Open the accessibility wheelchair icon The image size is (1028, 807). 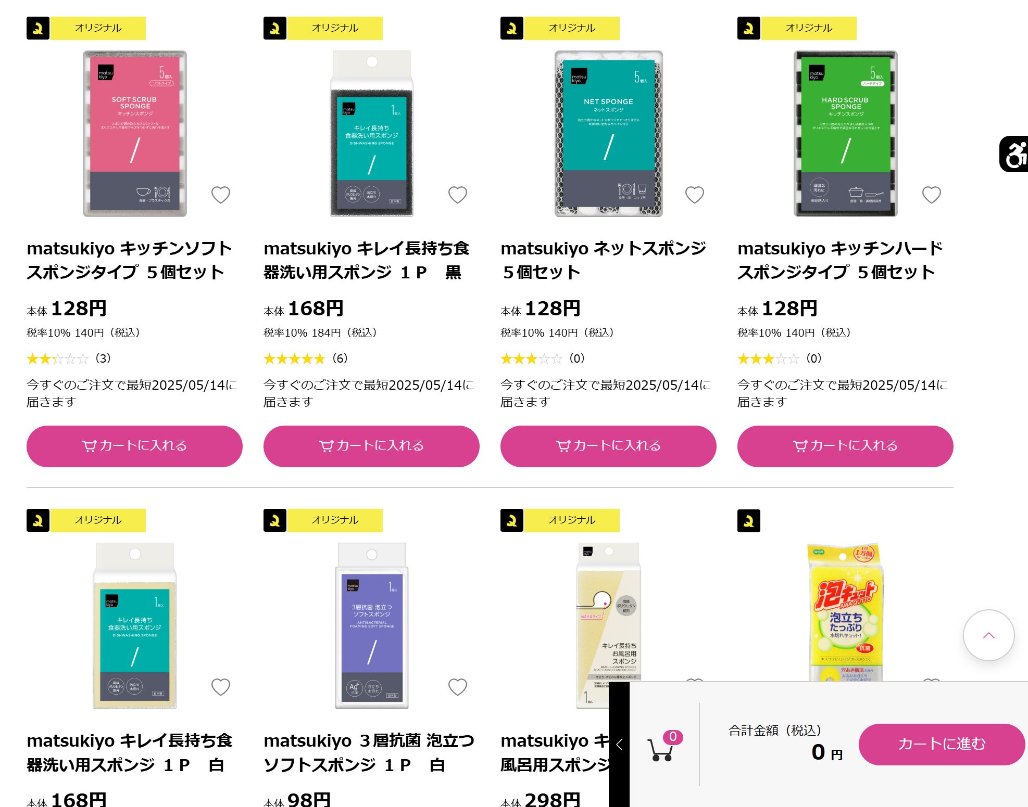coord(1014,154)
